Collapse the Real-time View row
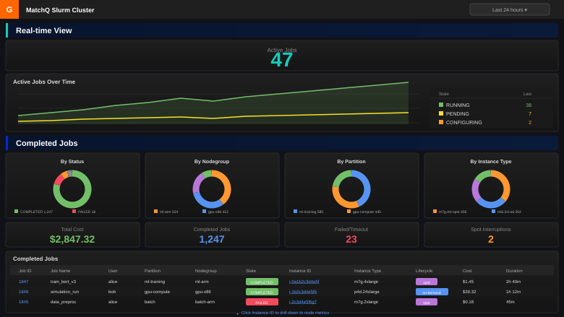564x317 pixels. pos(43,30)
